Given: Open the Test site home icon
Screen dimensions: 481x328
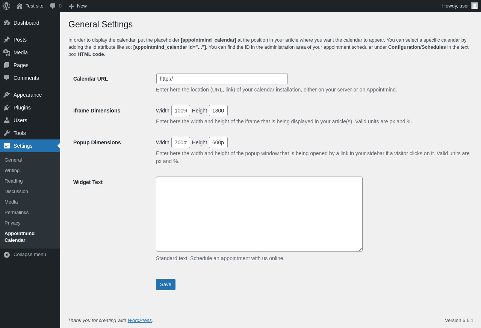Looking at the screenshot, I should coord(20,6).
